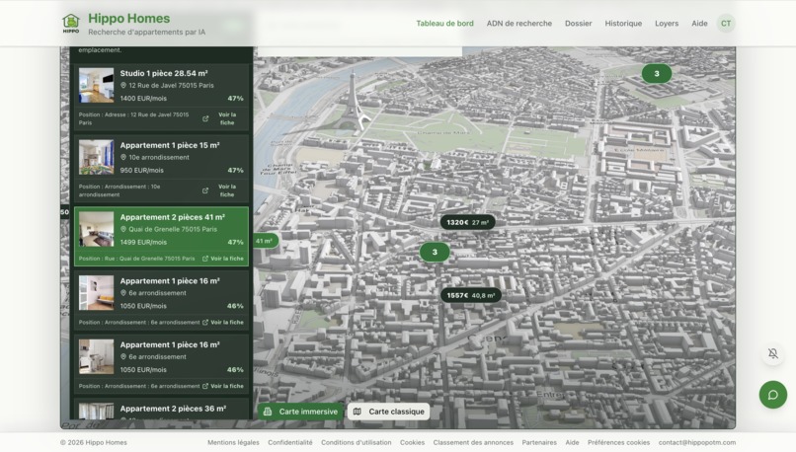Click the pin icon beside 10e arrondissement
796x452 pixels.
coord(123,157)
